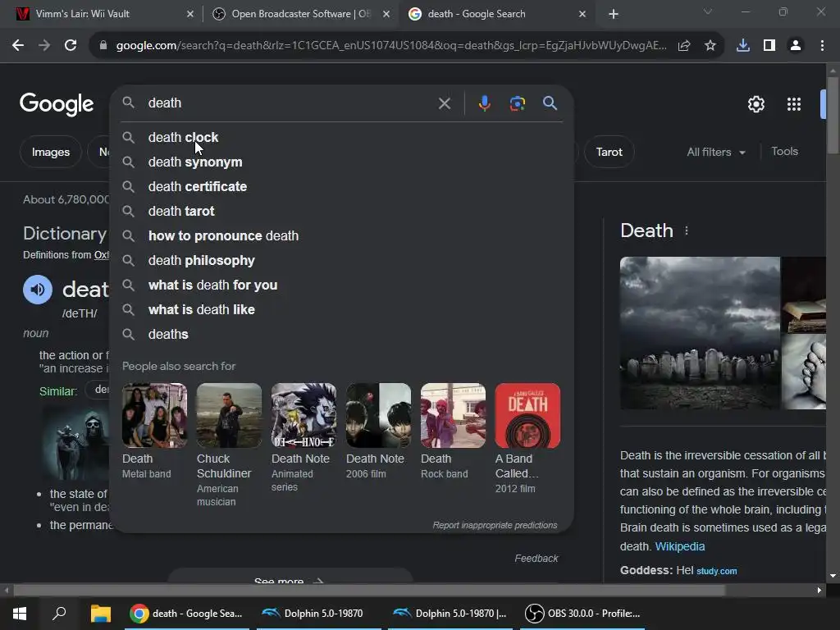Choose suggestion how to pronounce death
The width and height of the screenshot is (840, 630).
pos(342,236)
